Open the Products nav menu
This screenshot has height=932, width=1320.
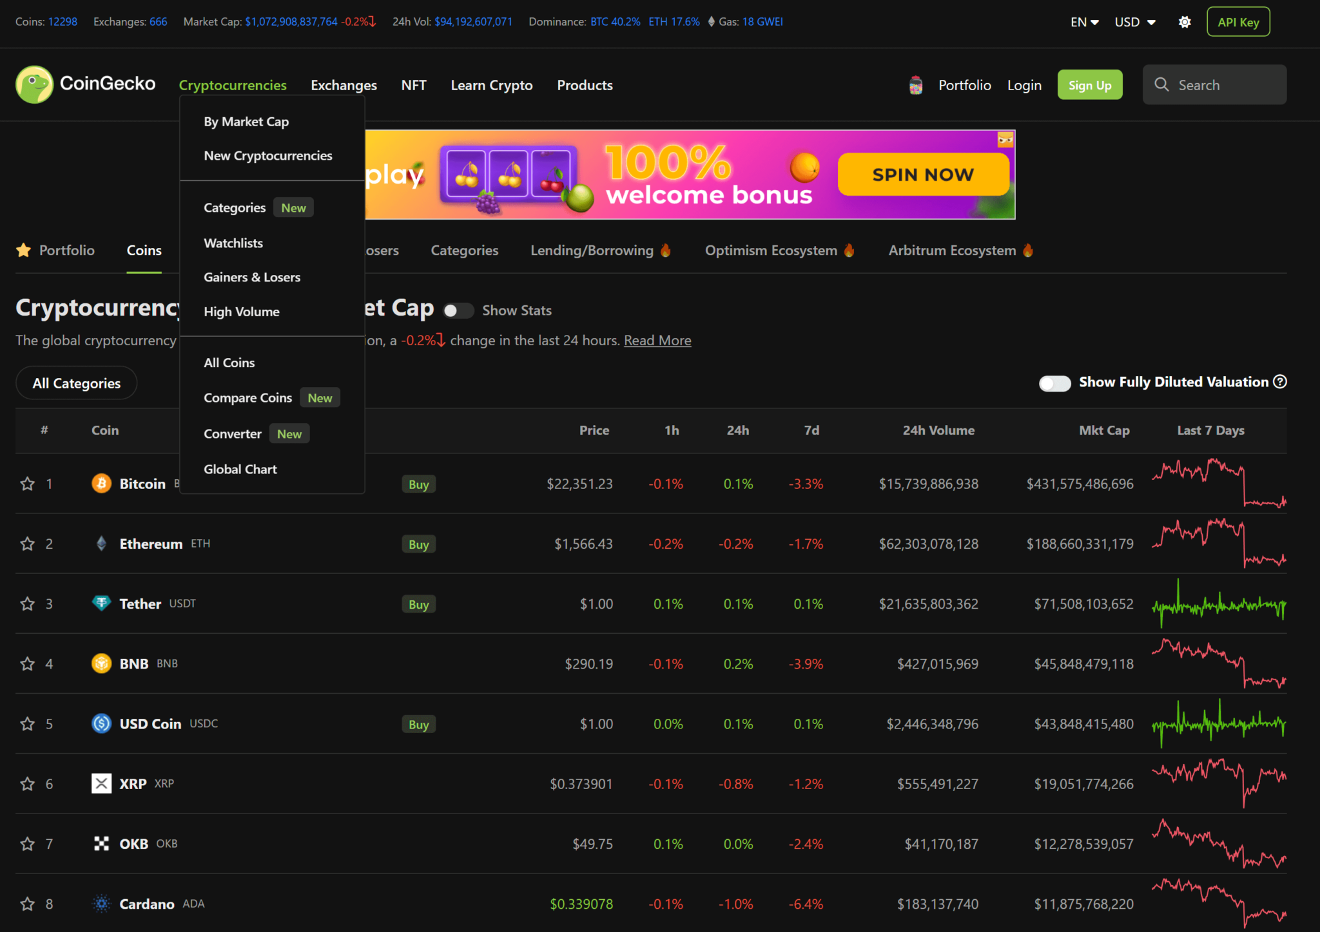(x=585, y=85)
